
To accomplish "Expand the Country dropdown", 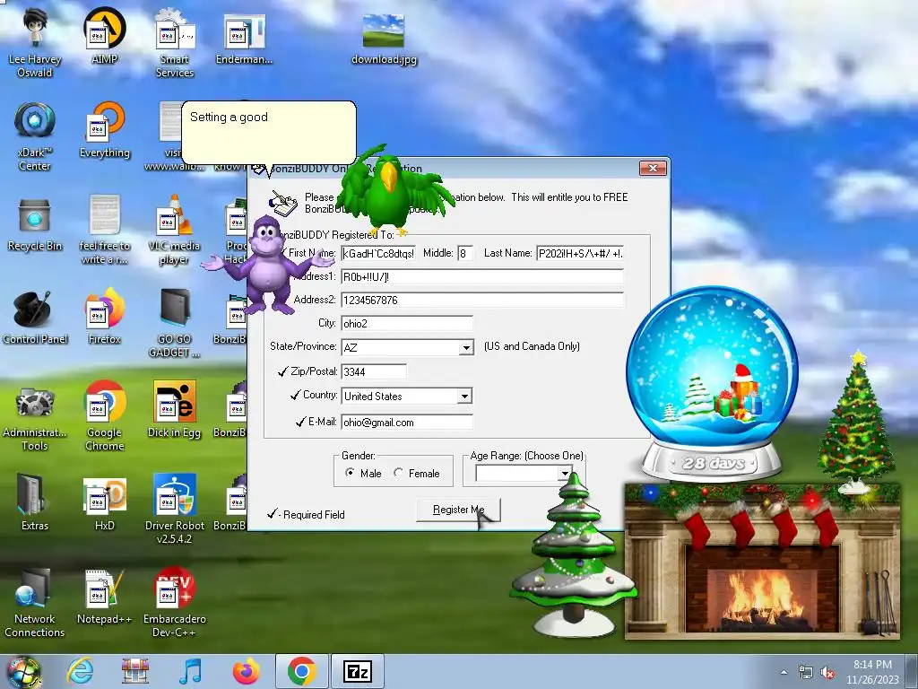I will (465, 396).
